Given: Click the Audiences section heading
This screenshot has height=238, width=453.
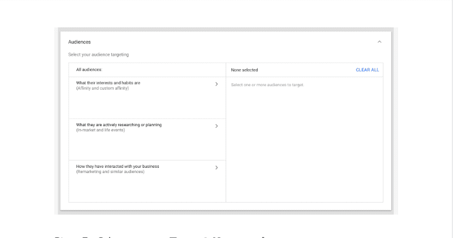Looking at the screenshot, I should coord(79,42).
